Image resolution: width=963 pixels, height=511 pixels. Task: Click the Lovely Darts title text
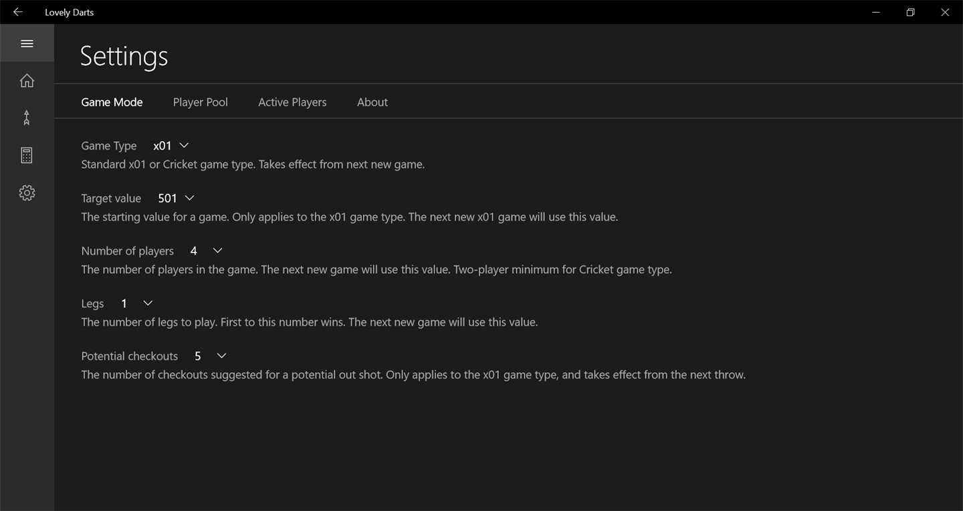coord(69,12)
